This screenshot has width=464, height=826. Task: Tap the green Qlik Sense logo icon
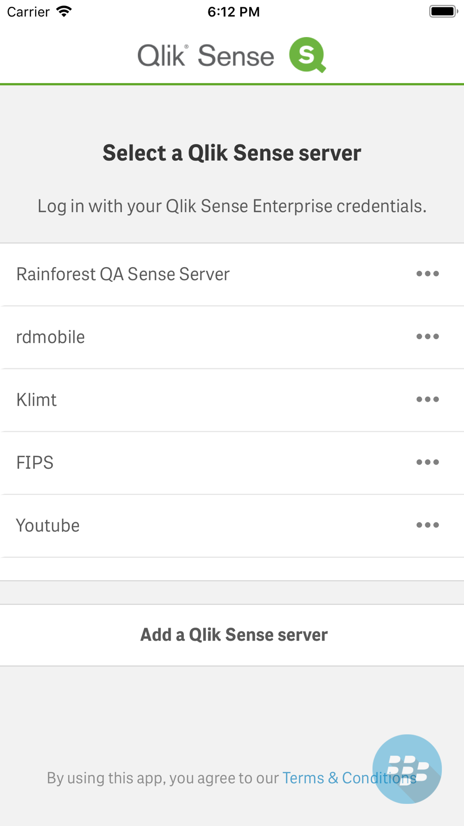(x=307, y=55)
